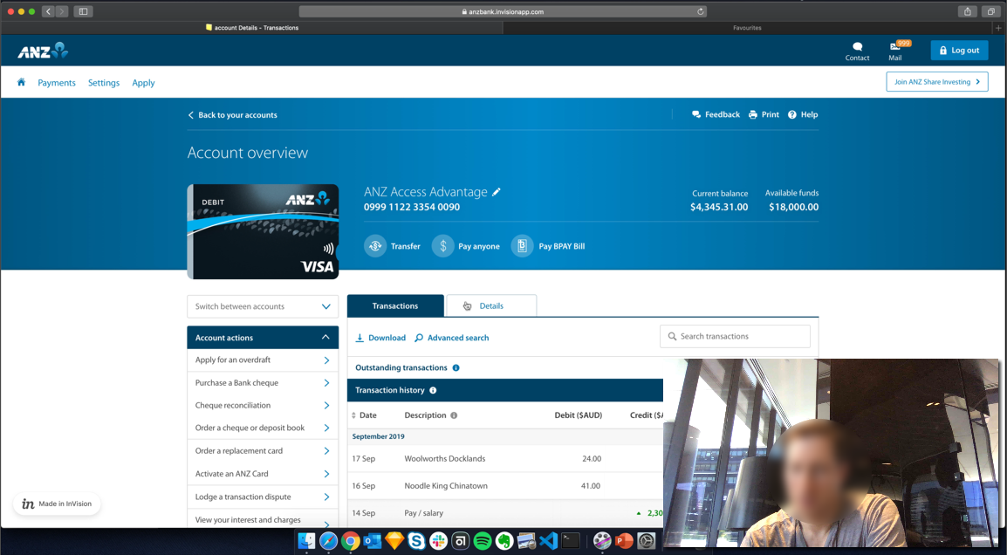Viewport: 1007px width, 555px height.
Task: Open Safari from the dock
Action: pos(328,541)
